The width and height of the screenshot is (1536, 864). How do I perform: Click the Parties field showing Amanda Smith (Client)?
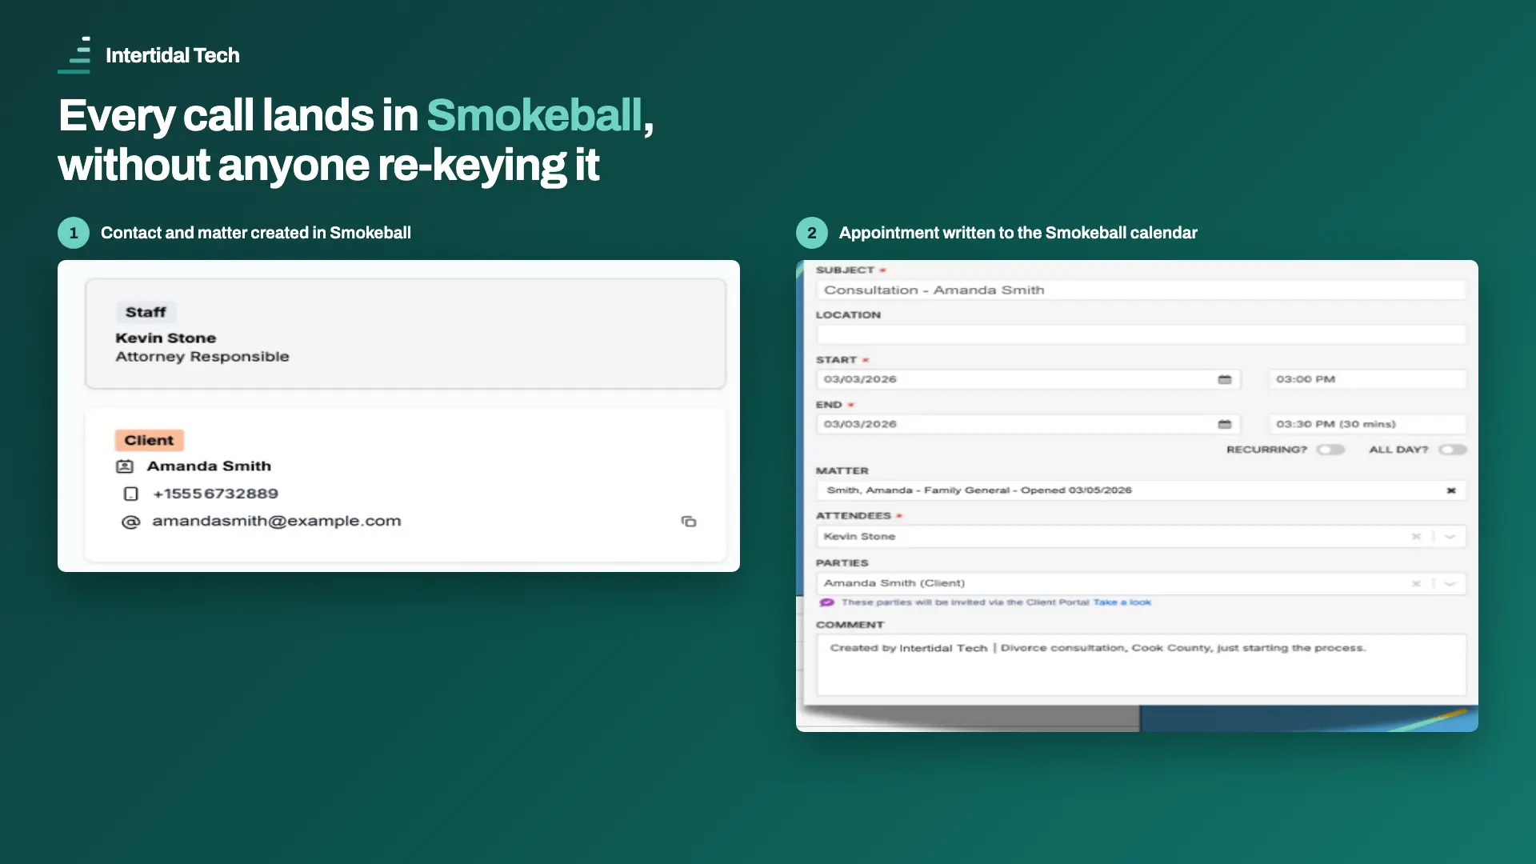[1142, 584]
